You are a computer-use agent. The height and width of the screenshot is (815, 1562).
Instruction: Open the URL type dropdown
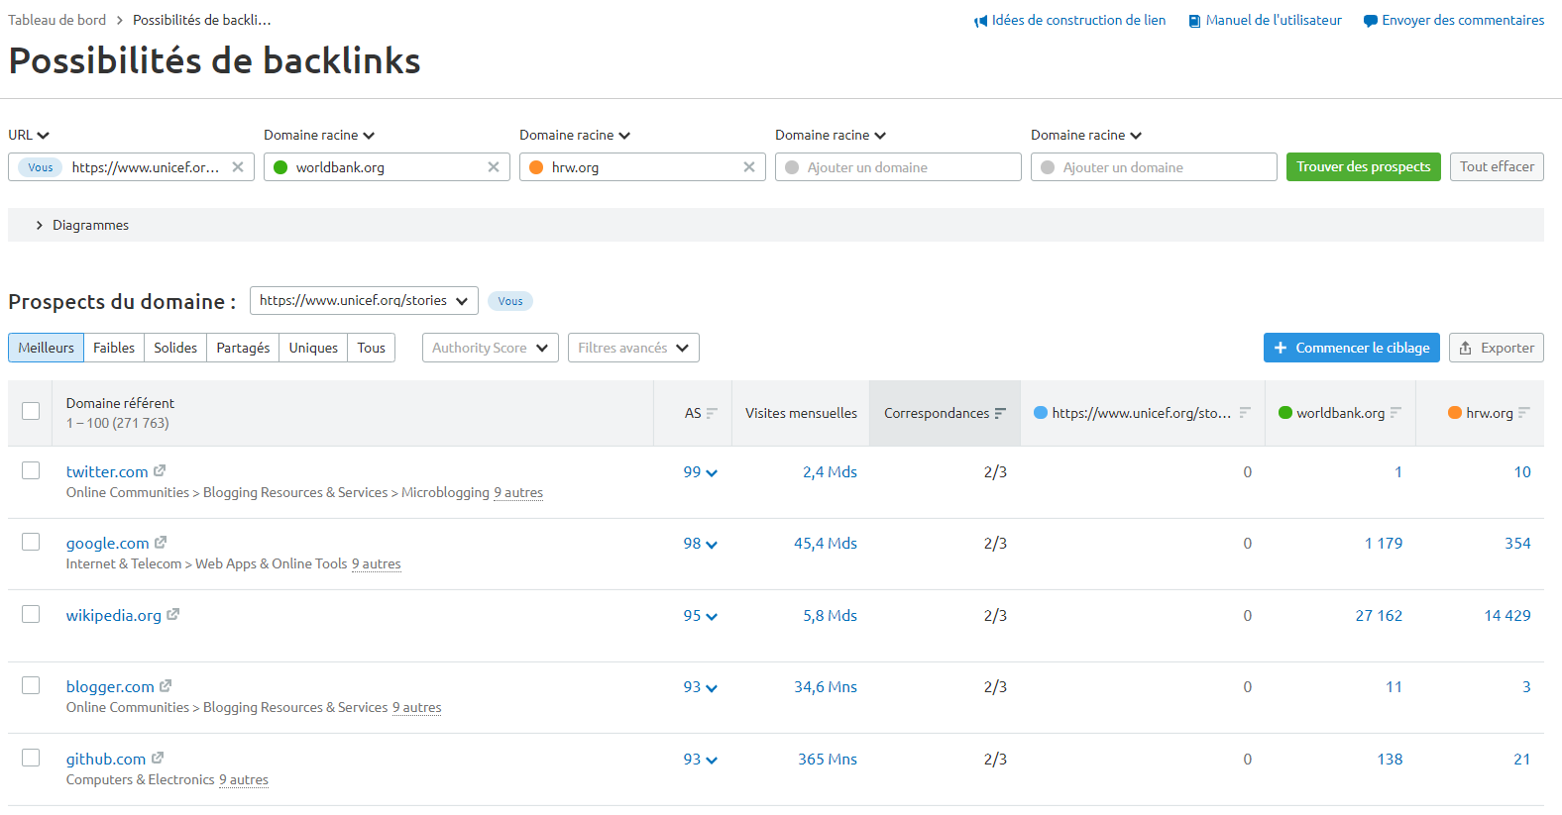[x=29, y=135]
